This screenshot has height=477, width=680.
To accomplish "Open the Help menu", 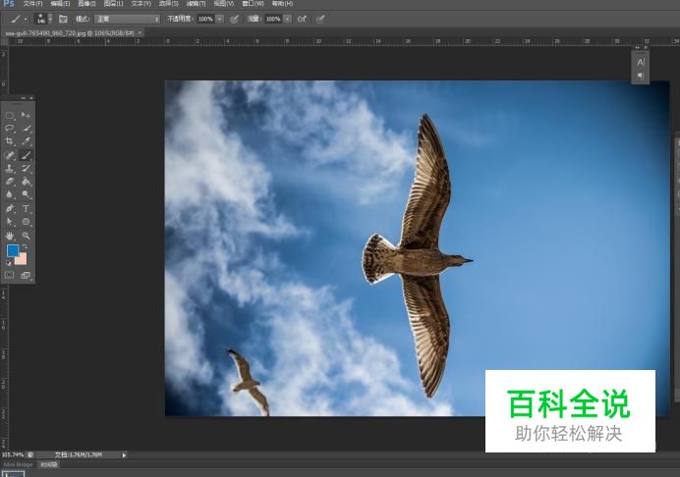I will click(x=282, y=4).
